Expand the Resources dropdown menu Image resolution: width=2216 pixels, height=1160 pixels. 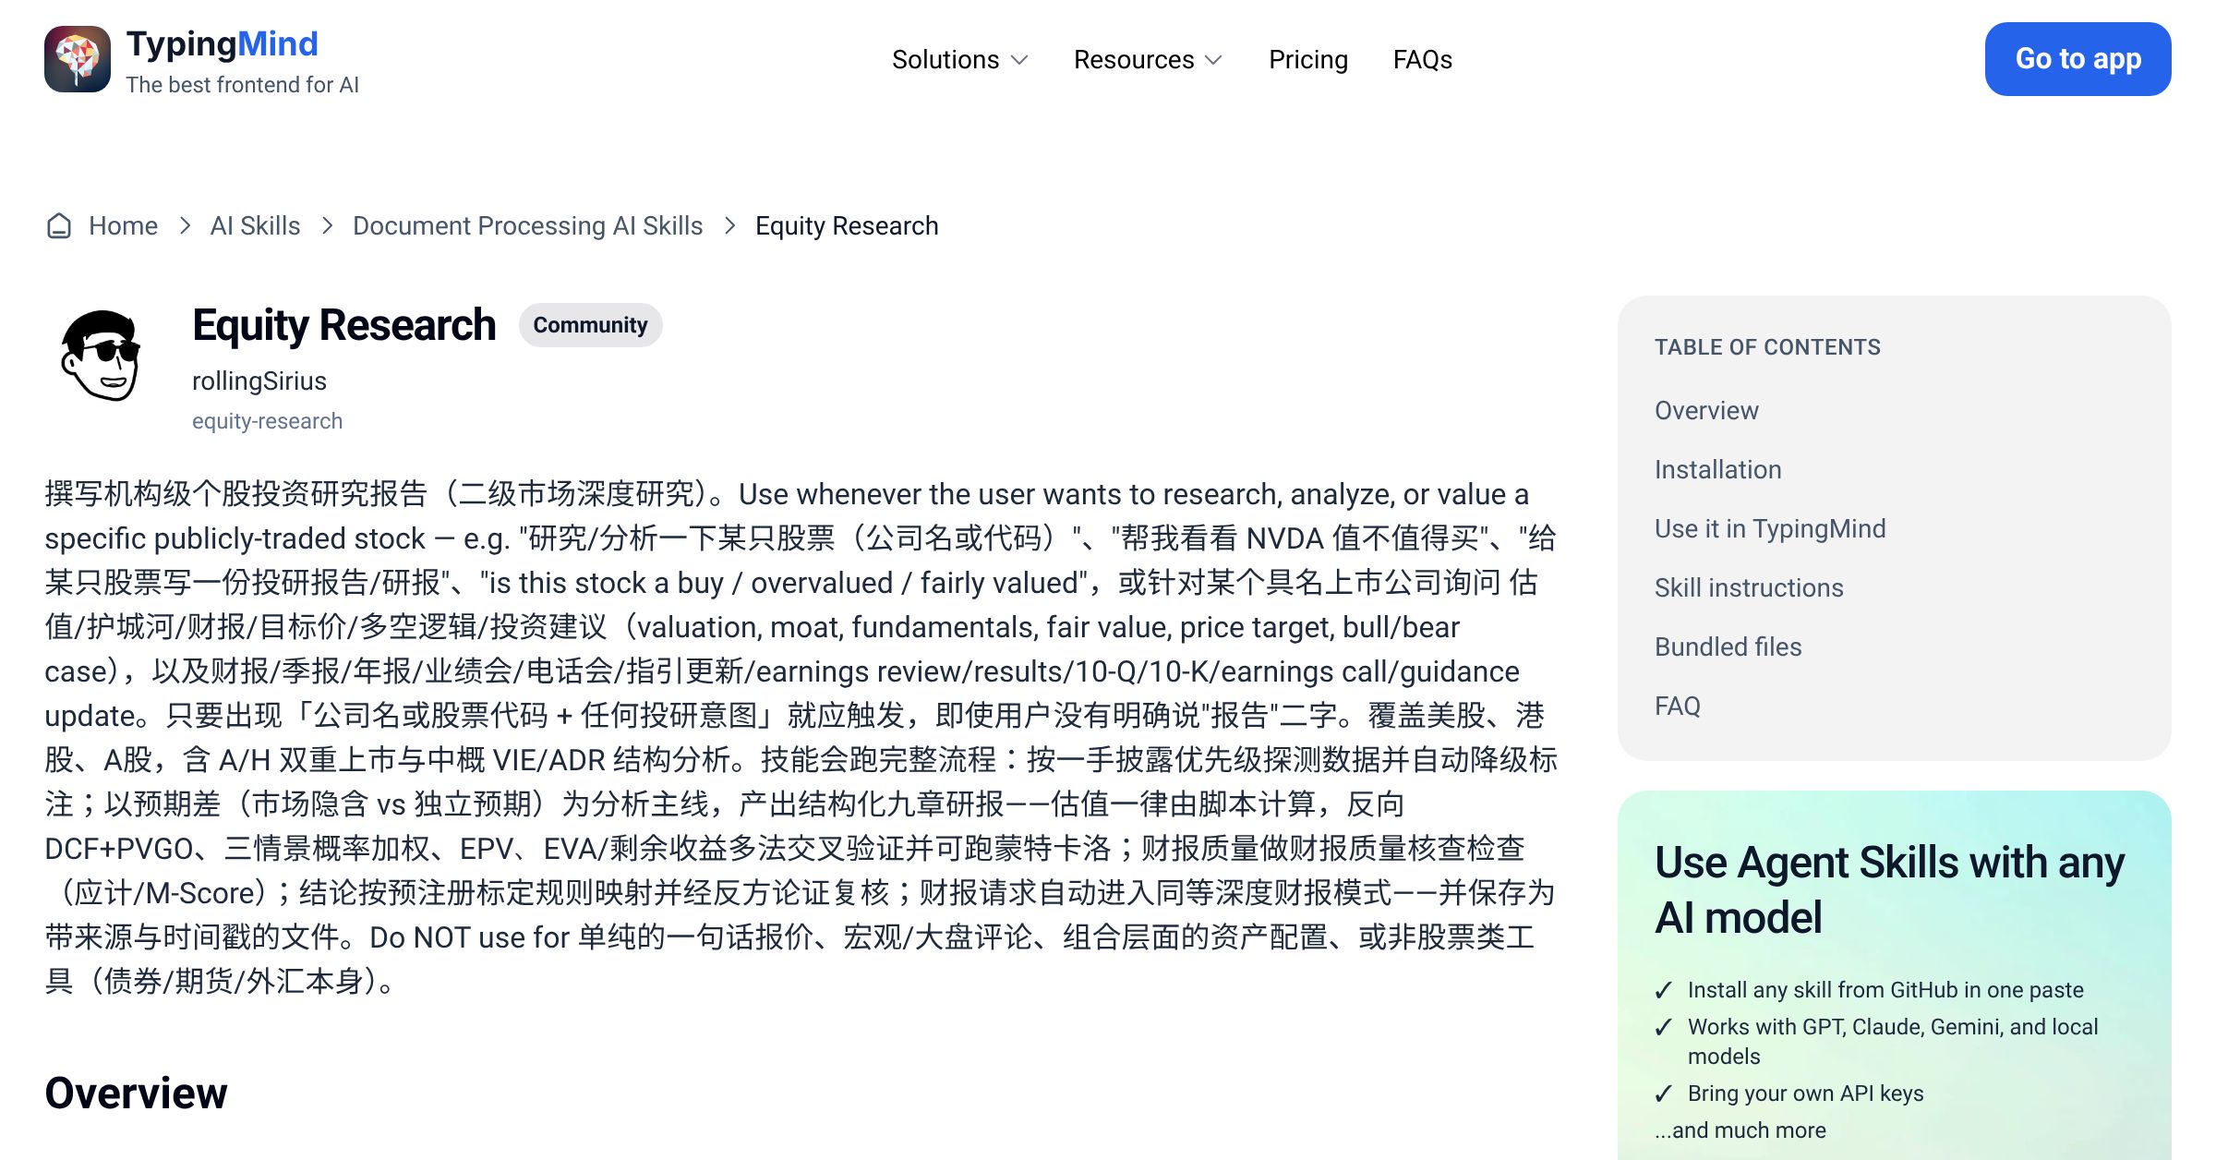[1148, 60]
